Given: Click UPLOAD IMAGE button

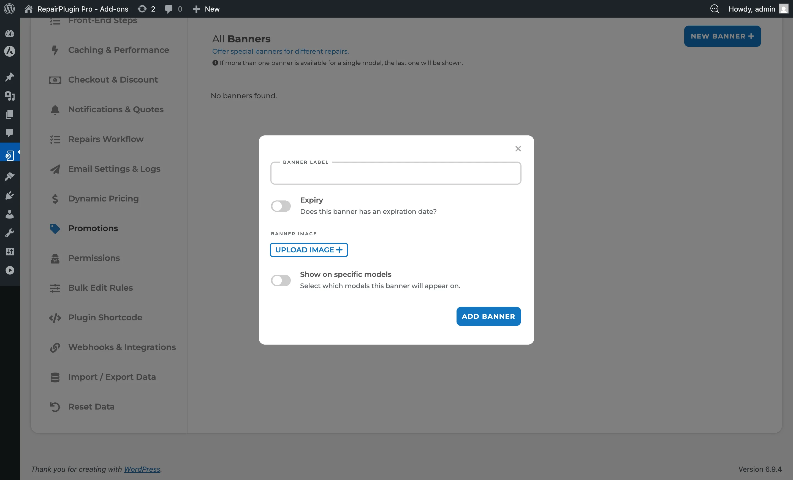Looking at the screenshot, I should pyautogui.click(x=309, y=250).
